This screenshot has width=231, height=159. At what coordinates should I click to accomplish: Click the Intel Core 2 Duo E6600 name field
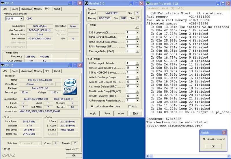coord(40,80)
